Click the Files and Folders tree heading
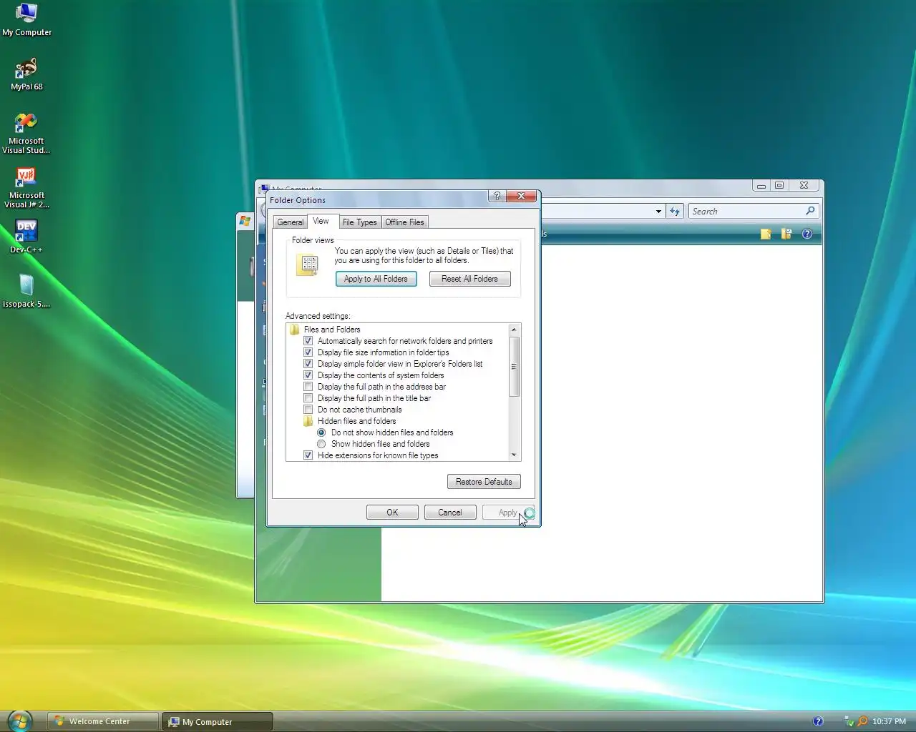 pos(332,330)
